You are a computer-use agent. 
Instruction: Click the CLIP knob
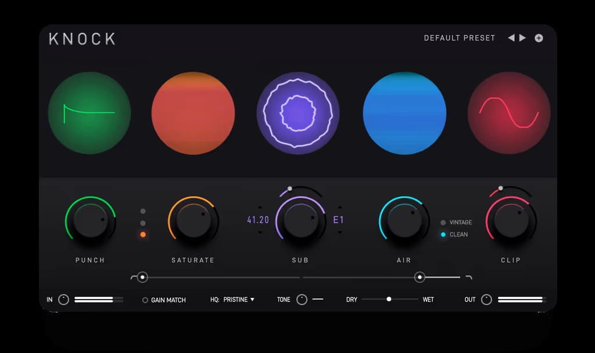(511, 220)
